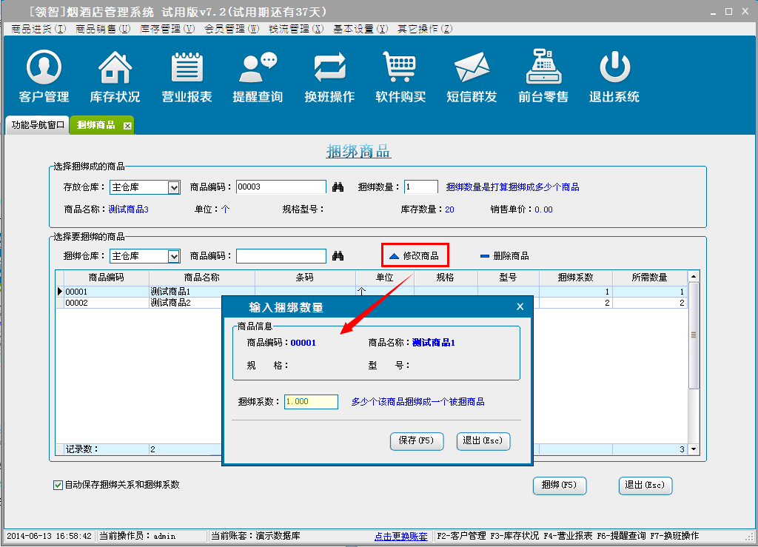Open the 营业报表 business report icon
This screenshot has width=758, height=547.
click(187, 76)
